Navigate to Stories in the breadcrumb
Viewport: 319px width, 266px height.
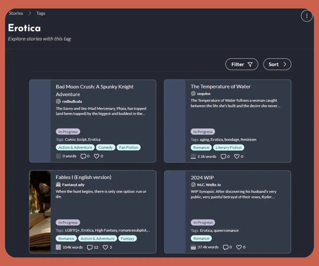click(16, 13)
